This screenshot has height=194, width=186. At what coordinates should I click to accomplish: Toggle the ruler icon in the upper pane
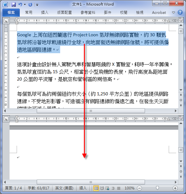tap(181, 20)
